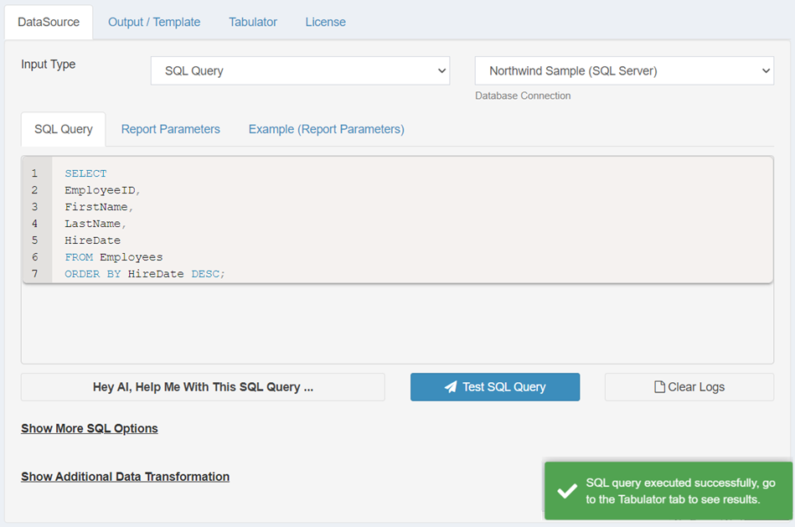Return to the DataSource tab
The height and width of the screenshot is (527, 795).
(x=48, y=22)
